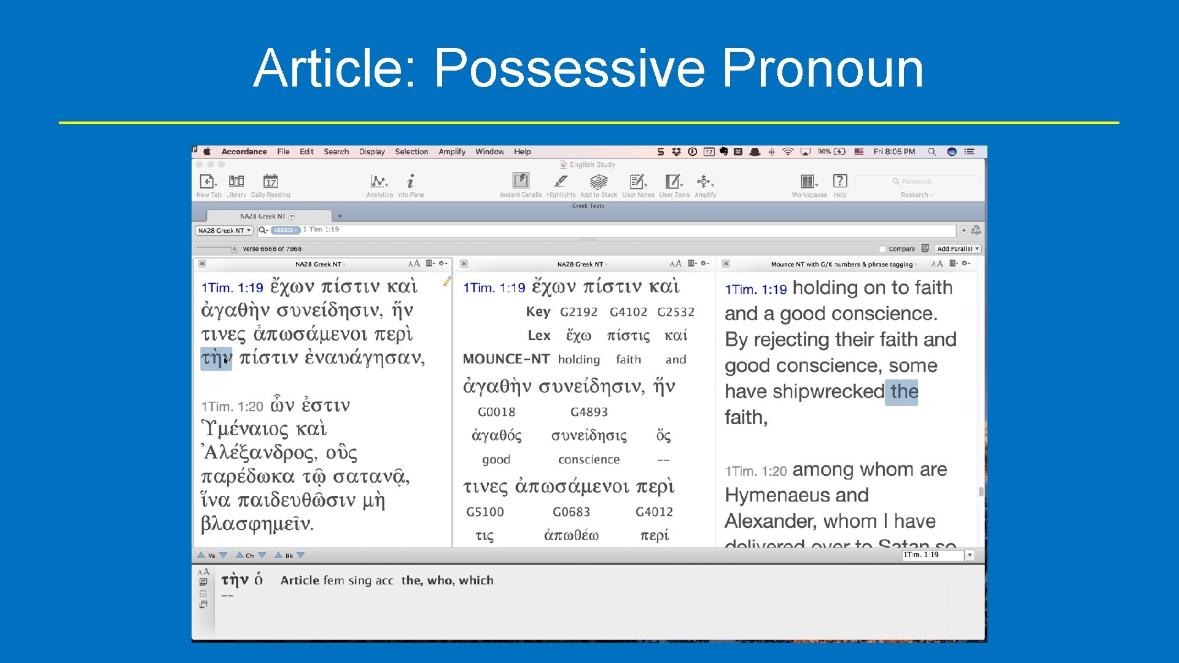Viewport: 1179px width, 663px height.
Task: Open User Notes tool
Action: pos(637,182)
